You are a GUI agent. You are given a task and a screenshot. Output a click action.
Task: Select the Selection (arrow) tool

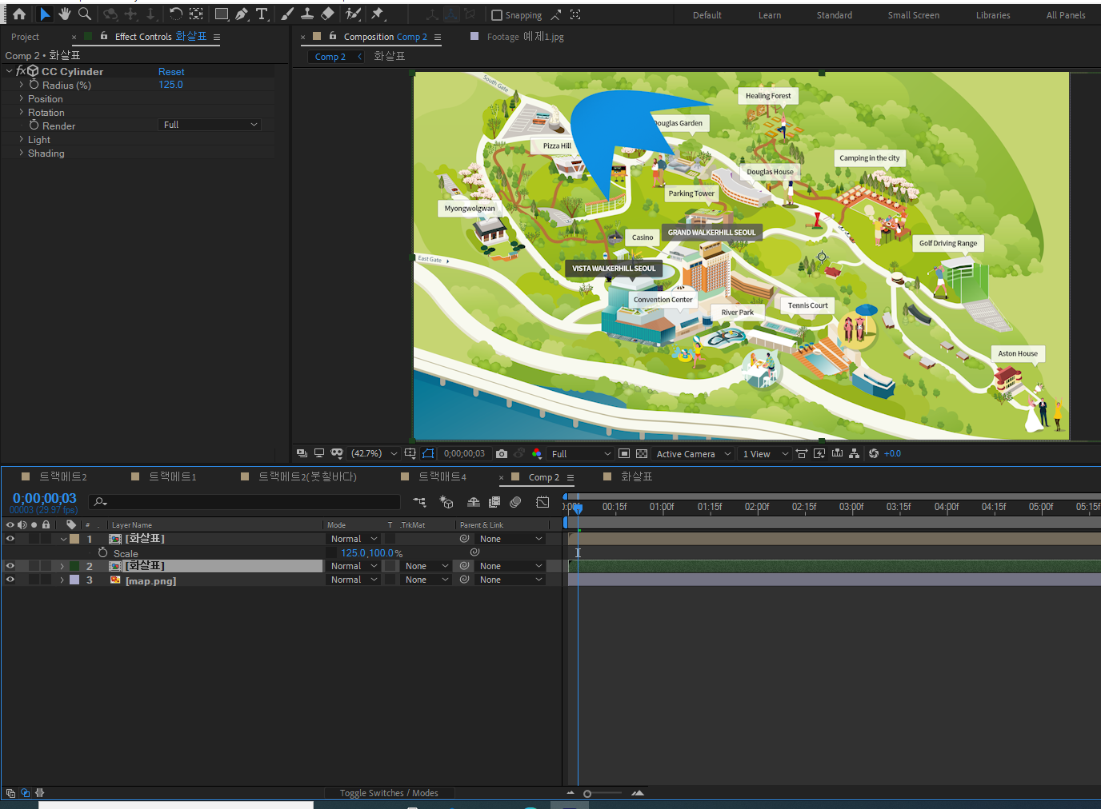pyautogui.click(x=45, y=14)
